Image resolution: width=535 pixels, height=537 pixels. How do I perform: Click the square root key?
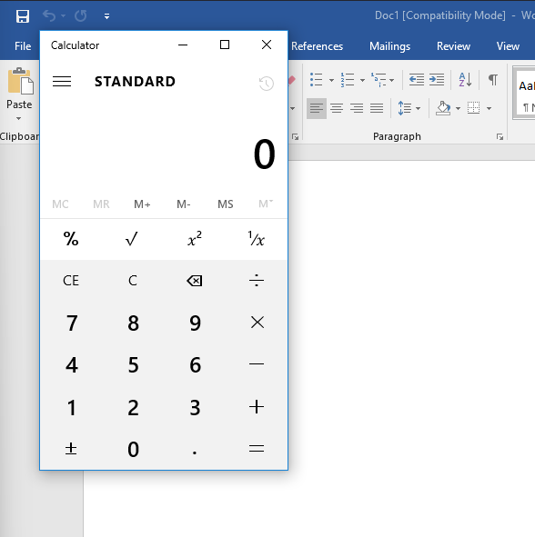click(x=132, y=239)
